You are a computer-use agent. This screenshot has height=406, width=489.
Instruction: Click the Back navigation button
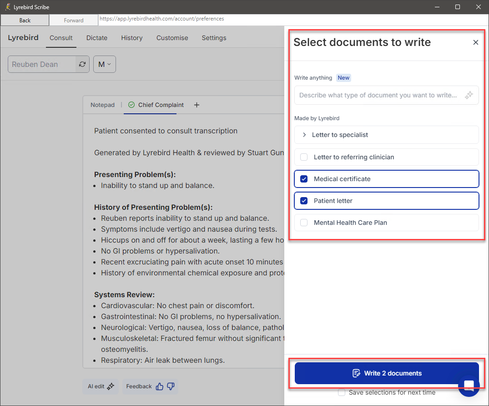25,20
